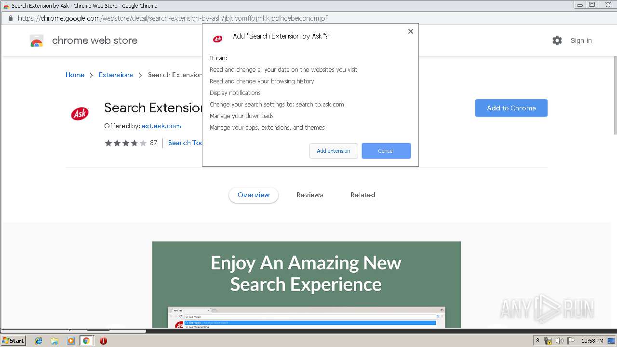This screenshot has width=617, height=347.
Task: Click the network tray icon
Action: click(x=548, y=341)
